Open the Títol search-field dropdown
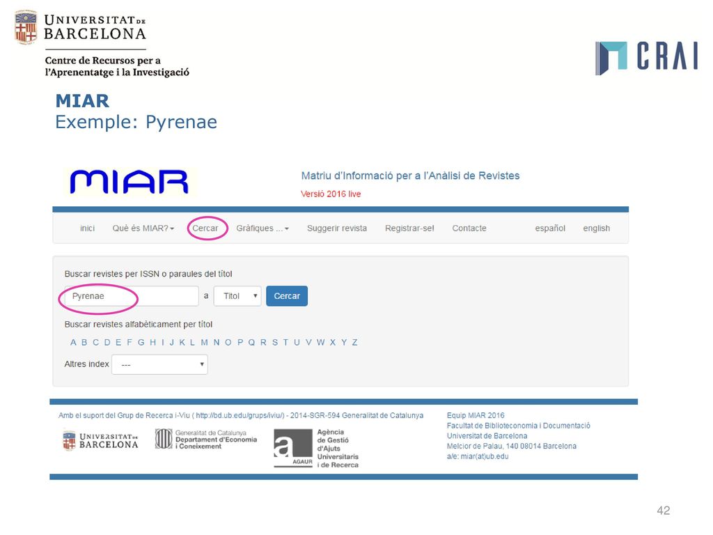The height and width of the screenshot is (535, 713). pyautogui.click(x=237, y=296)
